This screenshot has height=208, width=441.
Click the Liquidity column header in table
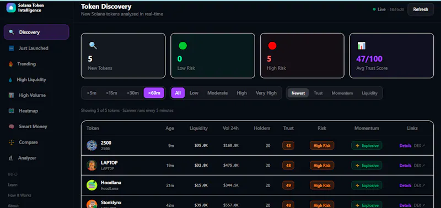(x=198, y=128)
